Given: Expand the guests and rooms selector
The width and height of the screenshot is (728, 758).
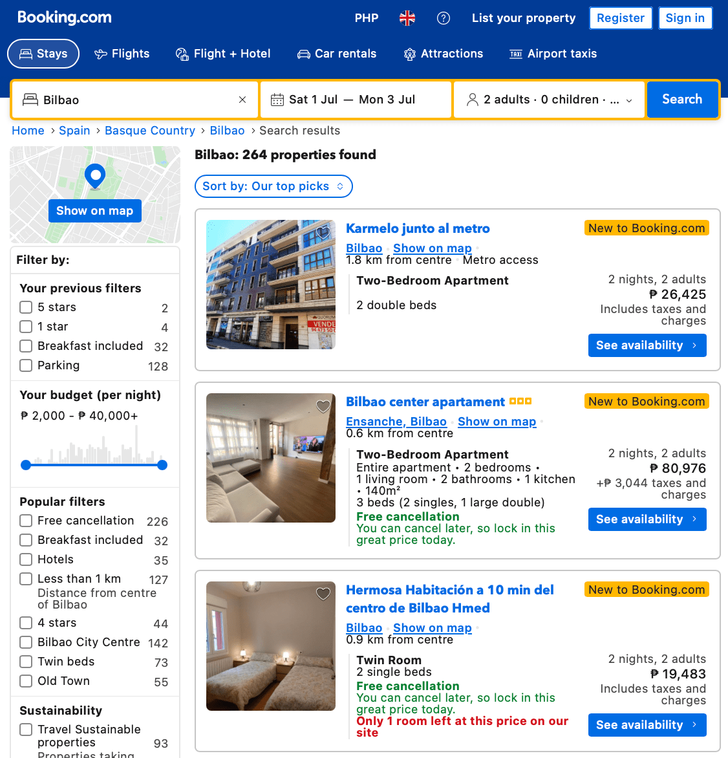Looking at the screenshot, I should tap(549, 100).
